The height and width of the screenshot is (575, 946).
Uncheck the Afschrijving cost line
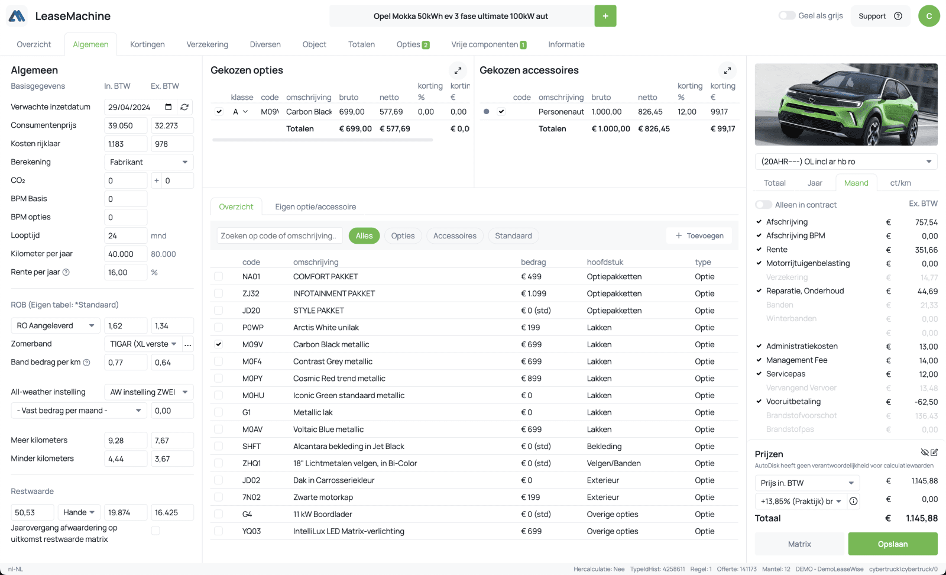[x=759, y=222]
